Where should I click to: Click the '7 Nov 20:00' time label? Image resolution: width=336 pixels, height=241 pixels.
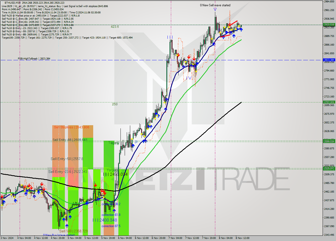coord(209,238)
